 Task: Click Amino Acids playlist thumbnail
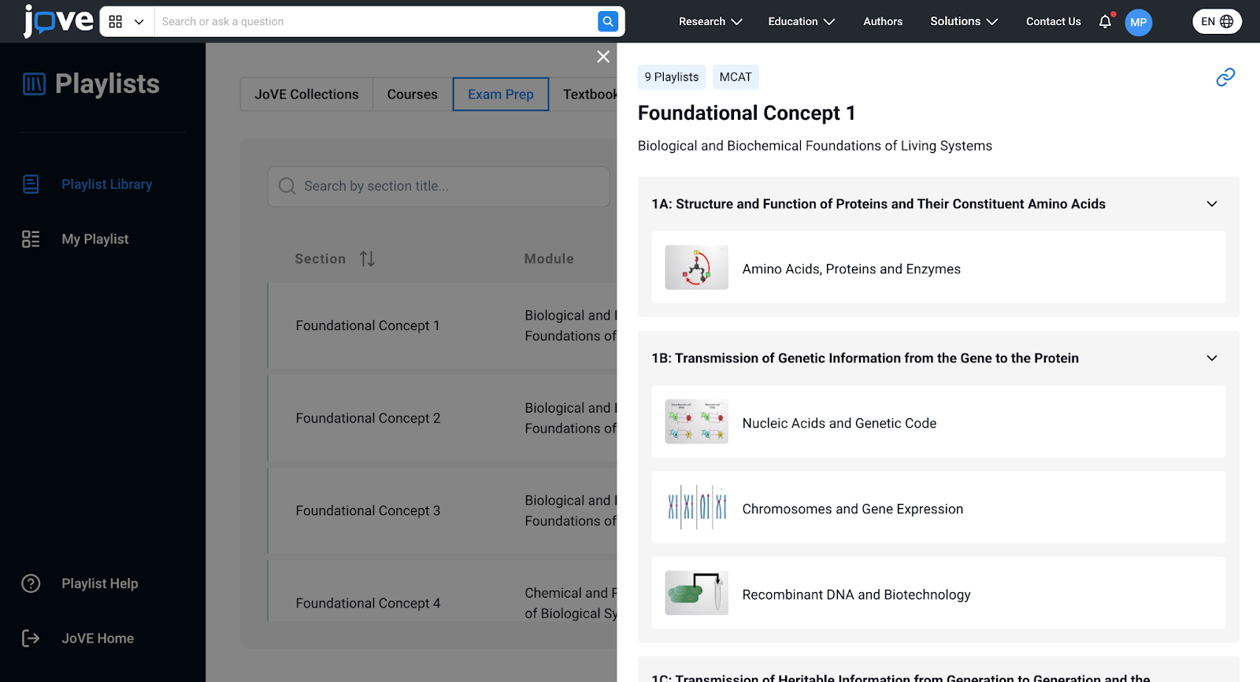696,268
